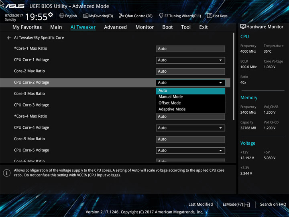
Task: Click the Core-4 Max Ratio input field
Action: click(x=190, y=117)
